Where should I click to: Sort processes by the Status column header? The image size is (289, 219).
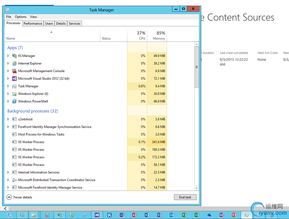pos(114,36)
